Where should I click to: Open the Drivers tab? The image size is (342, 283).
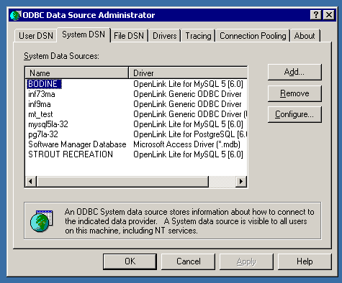(x=165, y=36)
